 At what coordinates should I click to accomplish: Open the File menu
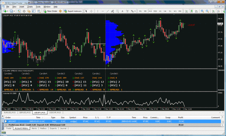(x=8, y=7)
